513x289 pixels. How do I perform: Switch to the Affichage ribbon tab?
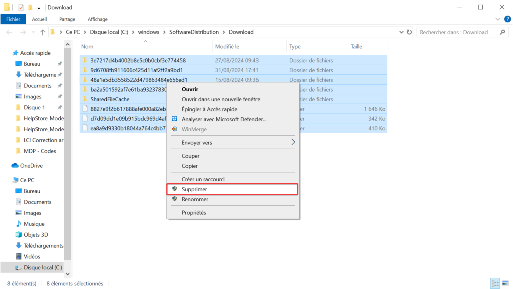tap(97, 19)
